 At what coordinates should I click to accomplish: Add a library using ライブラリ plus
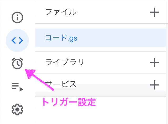click(x=155, y=63)
